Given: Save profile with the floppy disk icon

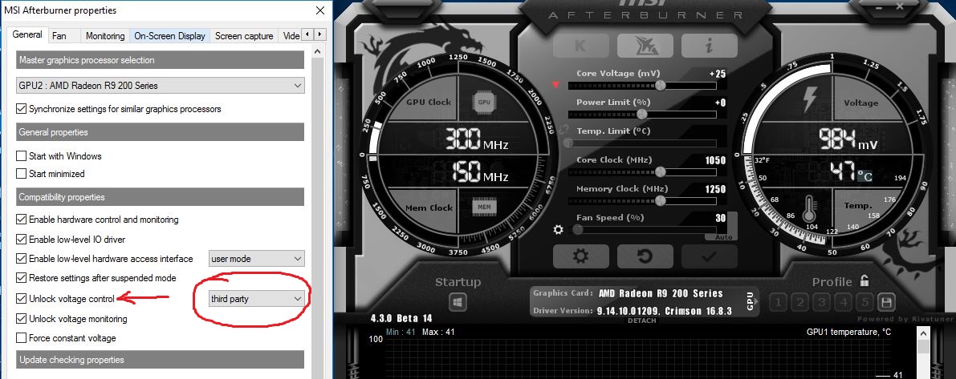Looking at the screenshot, I should coord(887,302).
